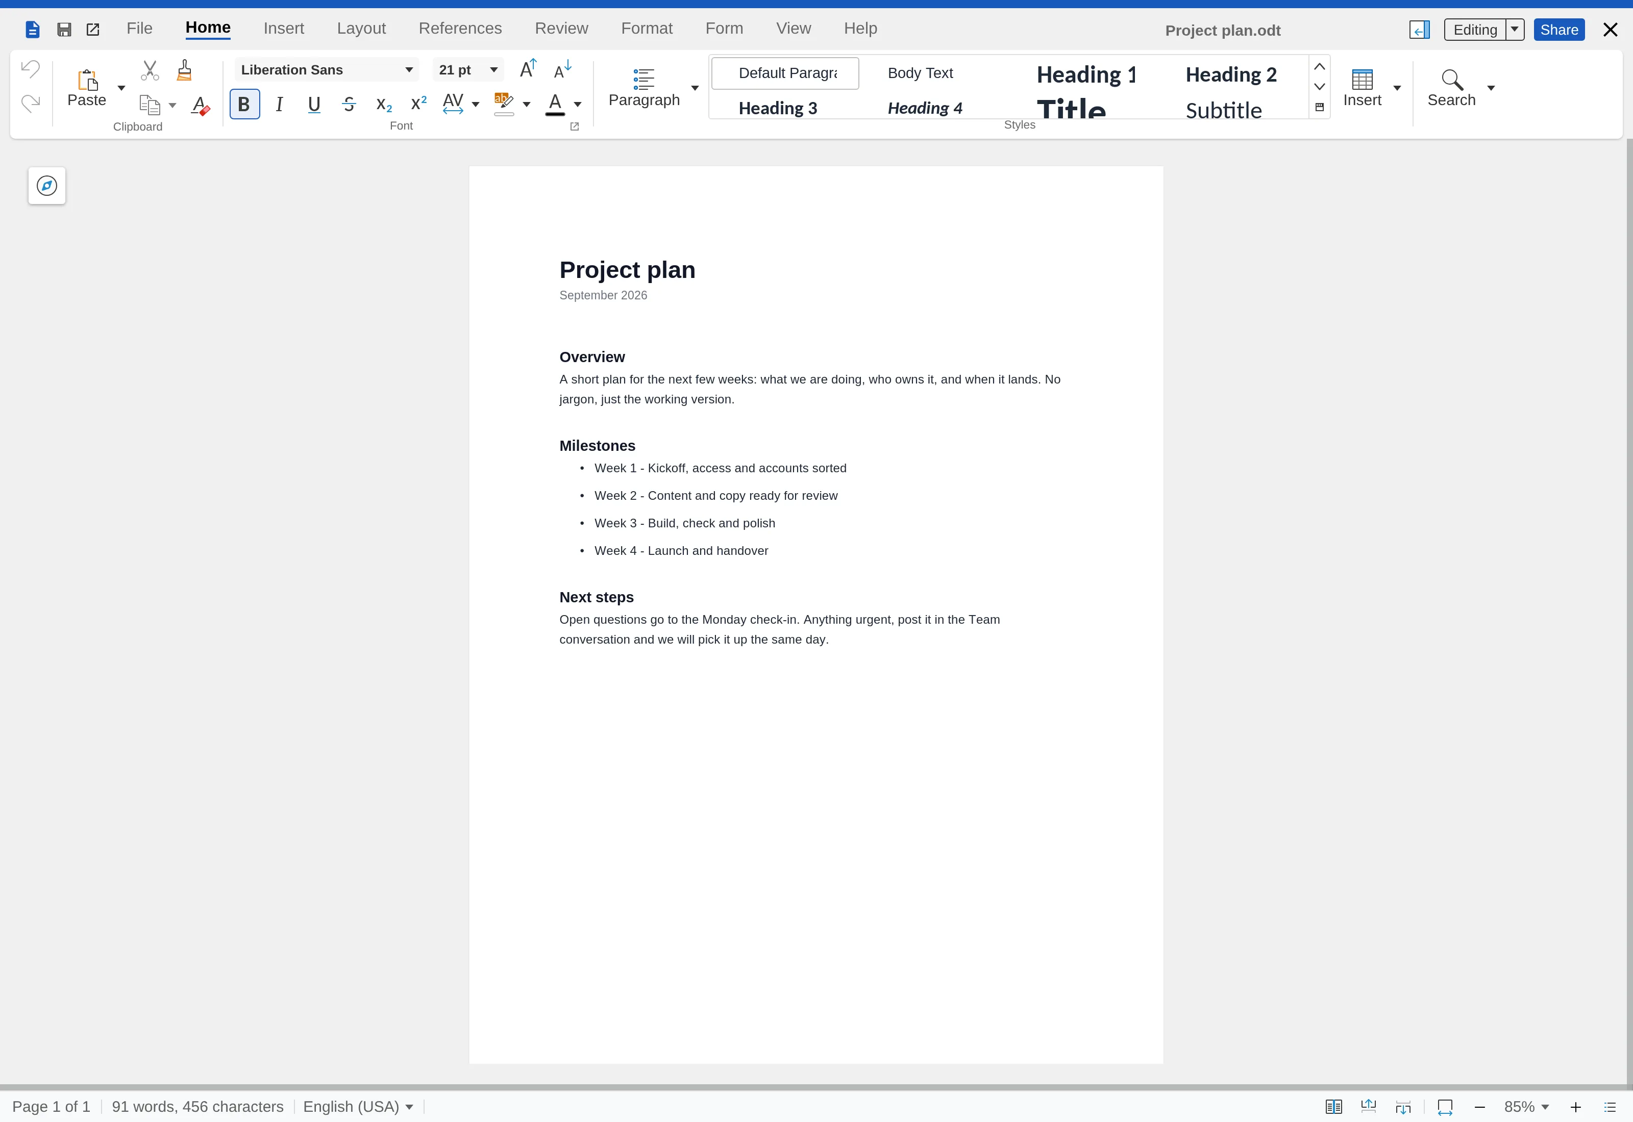Toggle Strikethrough formatting
This screenshot has height=1122, width=1633.
point(349,104)
